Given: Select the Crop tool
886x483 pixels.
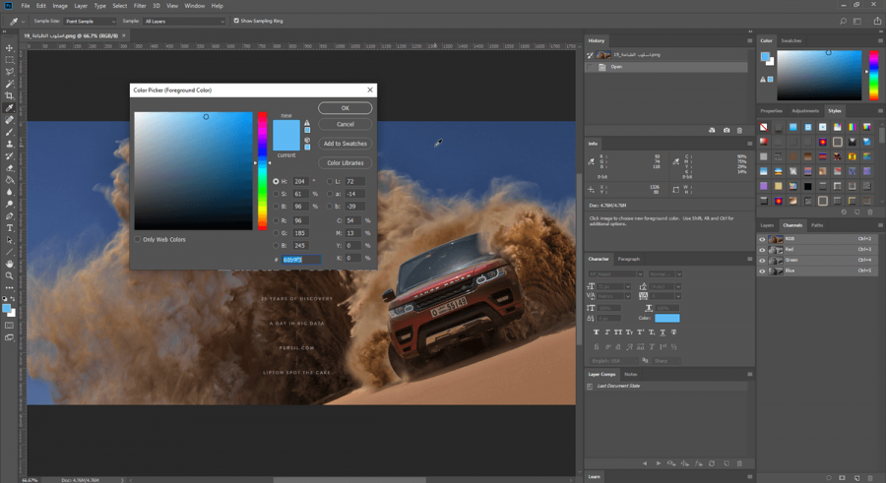Looking at the screenshot, I should (x=10, y=95).
